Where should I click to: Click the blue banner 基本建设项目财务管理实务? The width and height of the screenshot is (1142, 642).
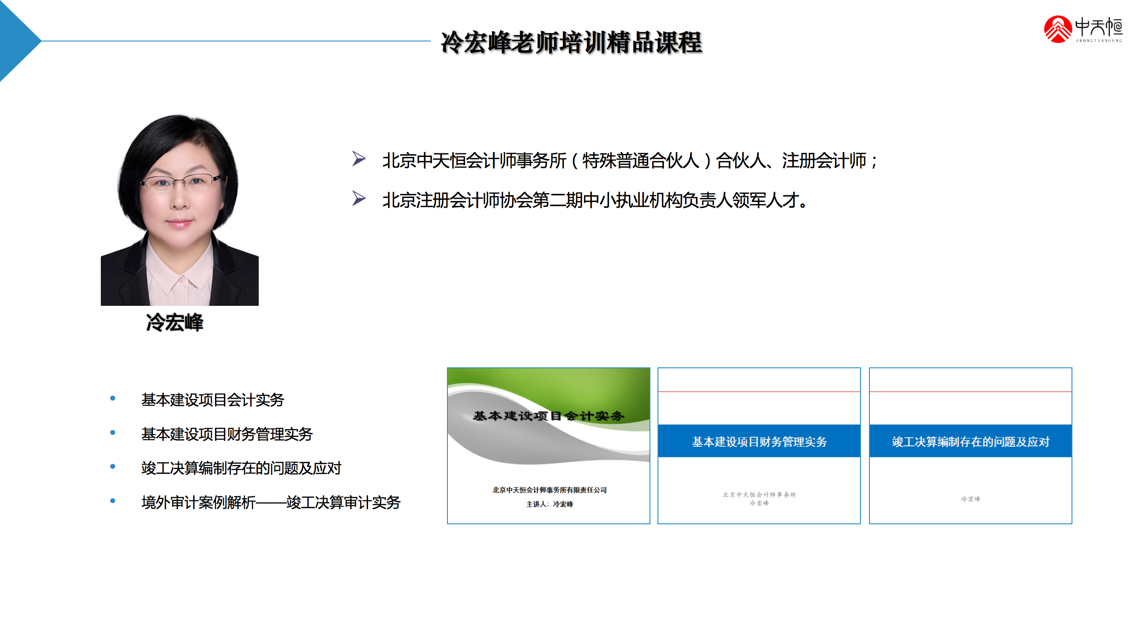click(759, 441)
